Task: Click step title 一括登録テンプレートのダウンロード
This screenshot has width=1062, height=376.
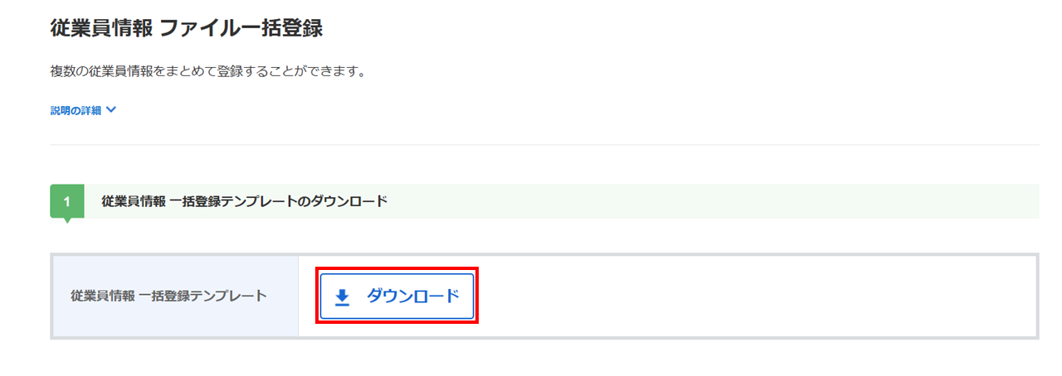Action: tap(244, 201)
